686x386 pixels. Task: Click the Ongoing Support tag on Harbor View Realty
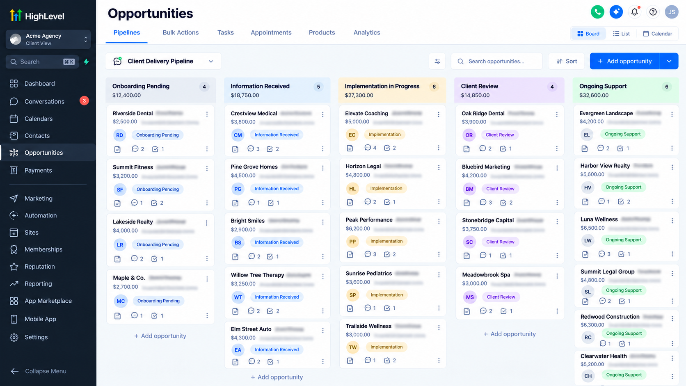point(624,187)
